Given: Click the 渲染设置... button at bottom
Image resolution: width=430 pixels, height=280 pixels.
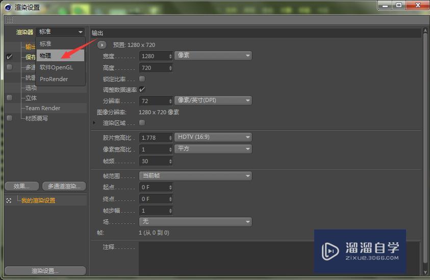Looking at the screenshot, I should (x=45, y=271).
